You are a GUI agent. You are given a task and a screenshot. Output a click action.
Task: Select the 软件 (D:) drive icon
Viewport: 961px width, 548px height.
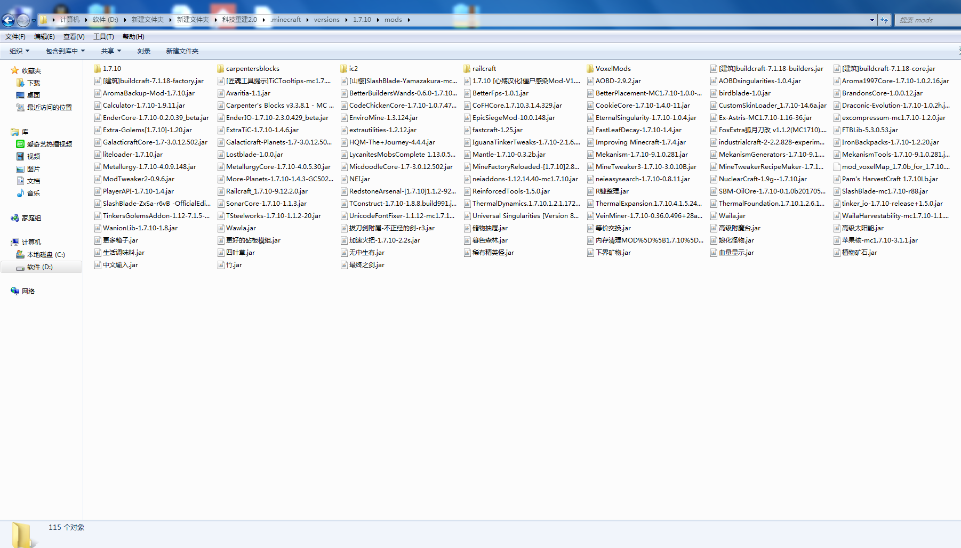pos(20,267)
